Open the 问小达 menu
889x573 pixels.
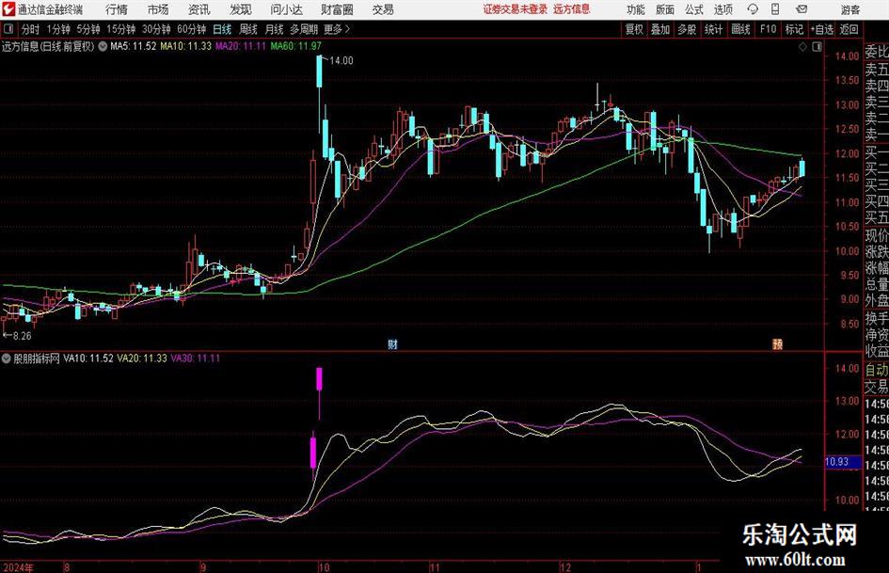pos(286,9)
